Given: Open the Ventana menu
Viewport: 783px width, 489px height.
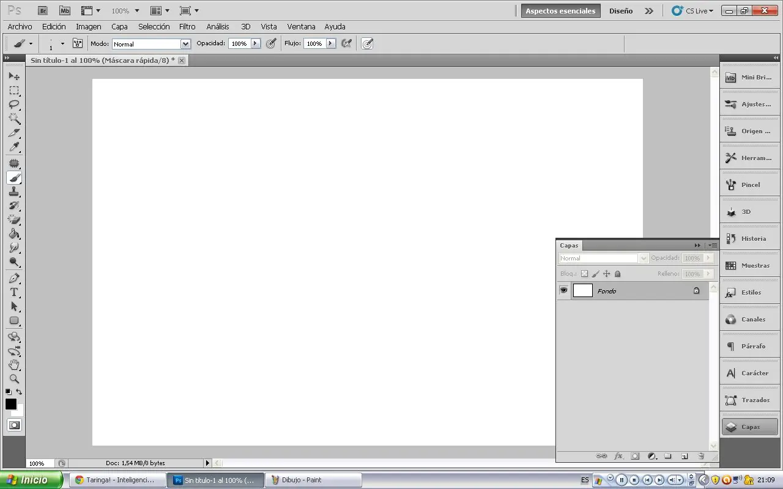Looking at the screenshot, I should 301,26.
